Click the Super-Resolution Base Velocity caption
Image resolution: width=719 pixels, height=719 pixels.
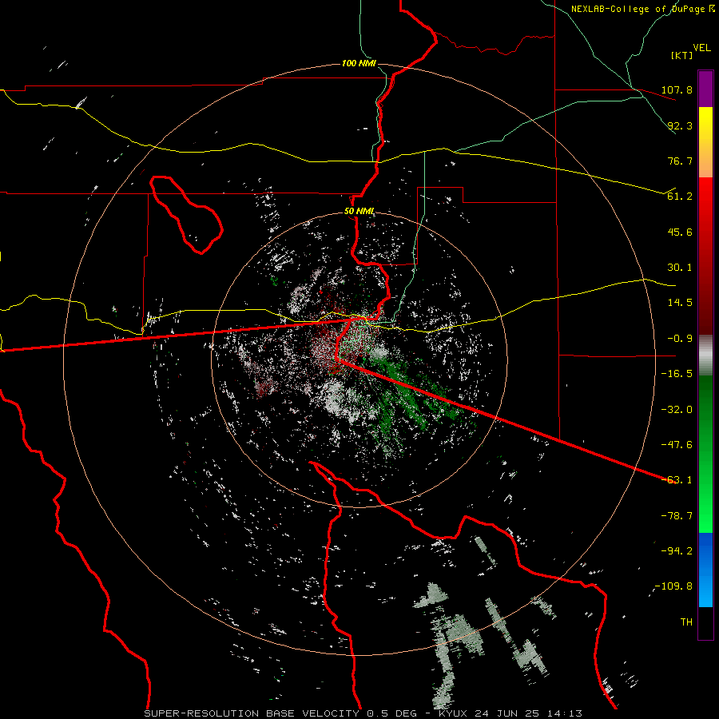click(x=363, y=713)
